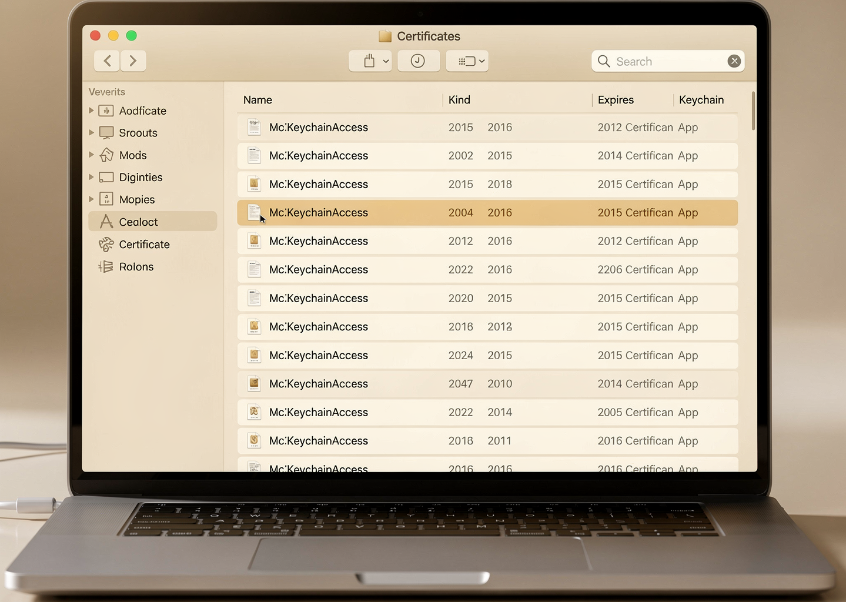Expand the Sroouts disclosure triangle
The height and width of the screenshot is (602, 846).
pyautogui.click(x=91, y=133)
